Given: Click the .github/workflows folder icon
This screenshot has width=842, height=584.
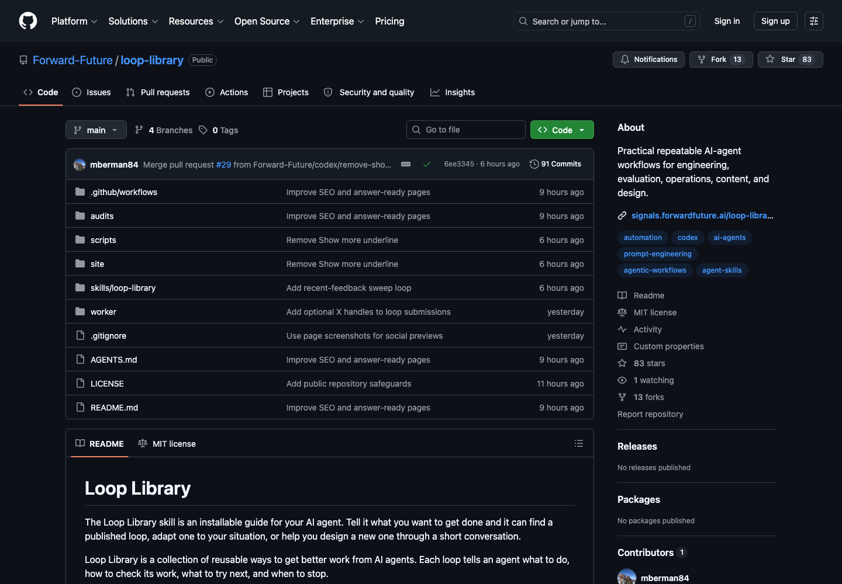Looking at the screenshot, I should 80,192.
